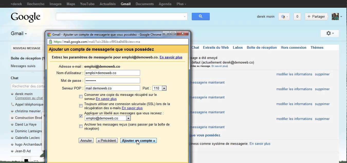Screen dimensions: 347x163
Task: Enable keeping a copy on the server
Action: coord(81,97)
